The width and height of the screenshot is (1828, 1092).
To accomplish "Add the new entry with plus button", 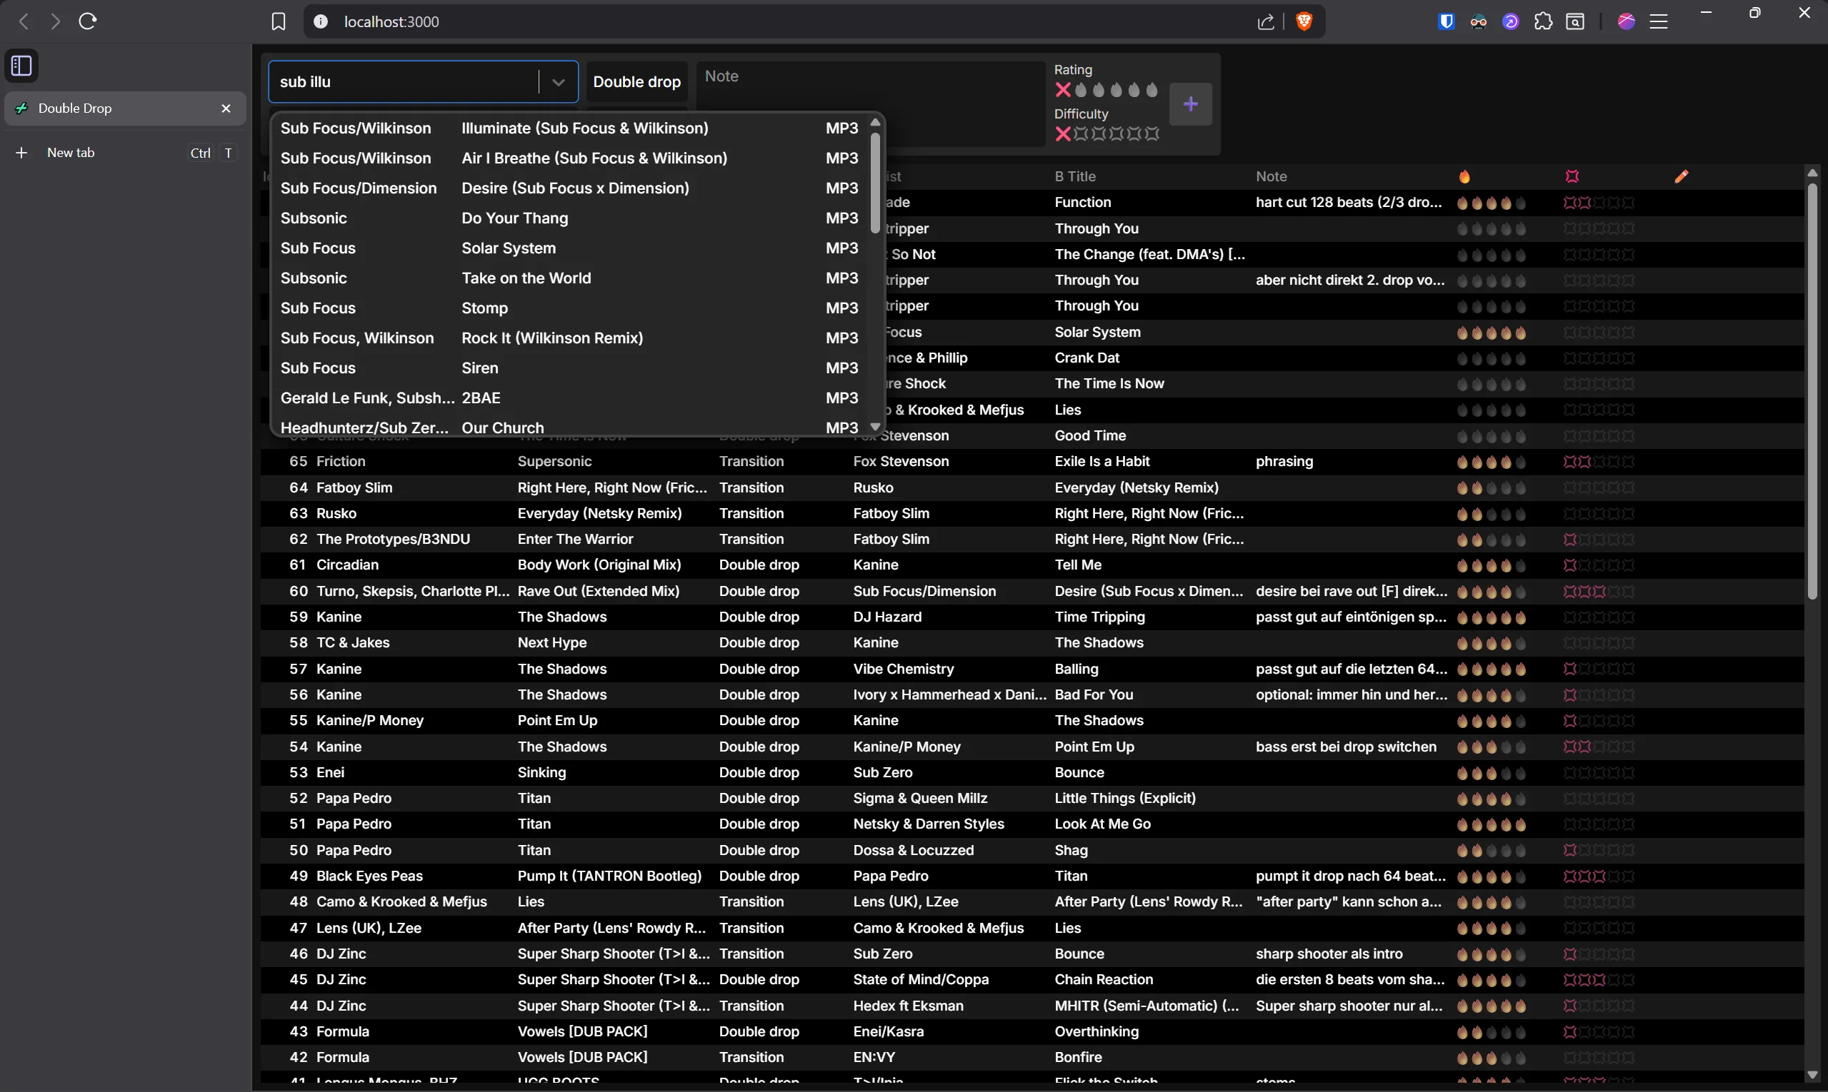I will click(x=1190, y=103).
